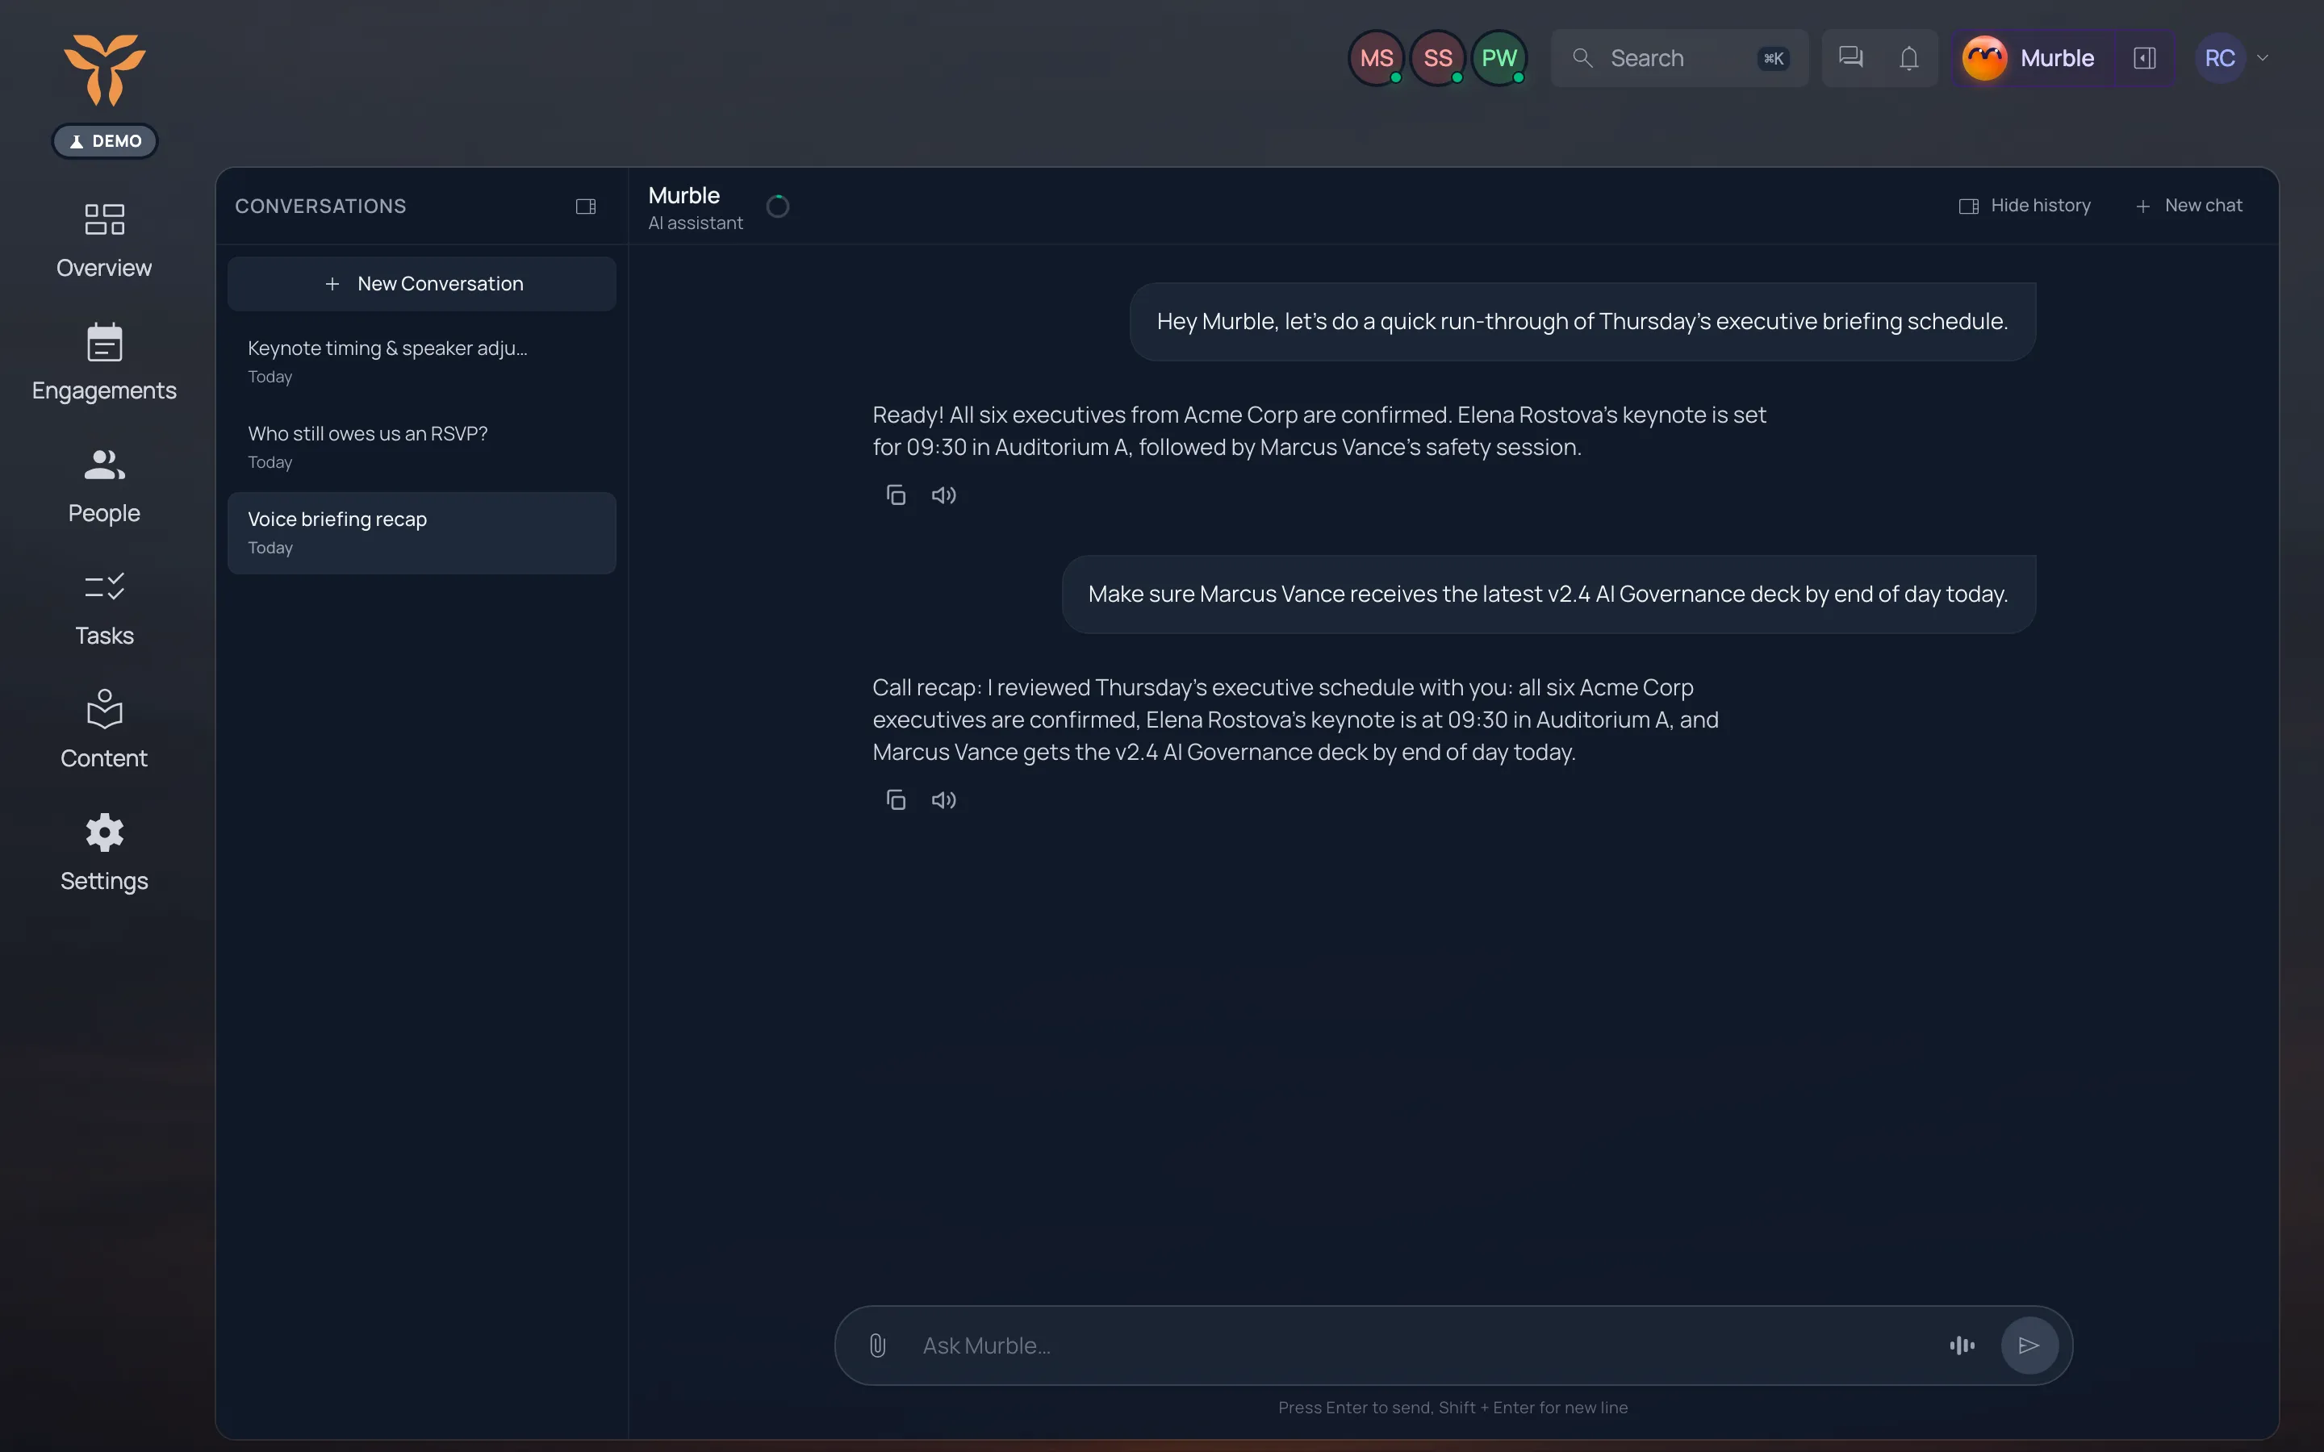This screenshot has height=1452, width=2324.
Task: Play audio for the 'Call recap' message
Action: [x=944, y=800]
